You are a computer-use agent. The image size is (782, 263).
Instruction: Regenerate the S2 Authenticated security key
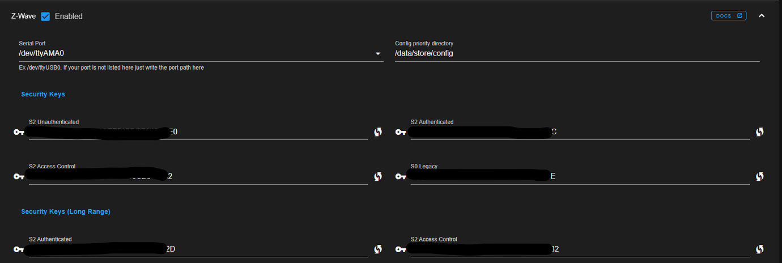(760, 132)
